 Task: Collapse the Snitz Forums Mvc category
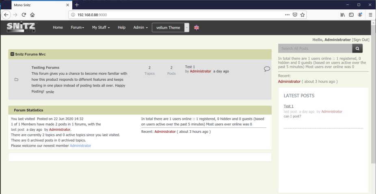point(13,54)
